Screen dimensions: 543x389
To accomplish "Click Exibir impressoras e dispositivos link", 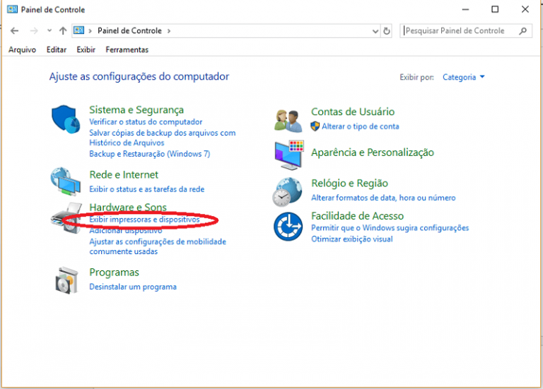I will [144, 220].
